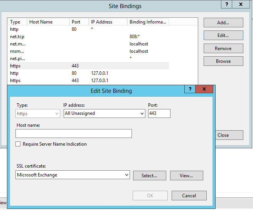Screen dimensions: 253x210
Task: Click the Remove button
Action: (223, 48)
